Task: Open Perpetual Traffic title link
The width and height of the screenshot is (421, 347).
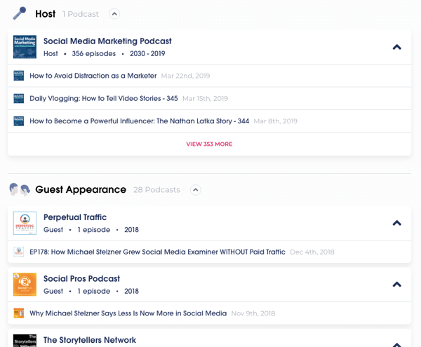Action: (75, 217)
